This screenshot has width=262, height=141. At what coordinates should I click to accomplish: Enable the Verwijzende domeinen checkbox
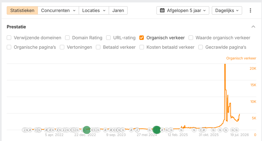click(x=9, y=38)
